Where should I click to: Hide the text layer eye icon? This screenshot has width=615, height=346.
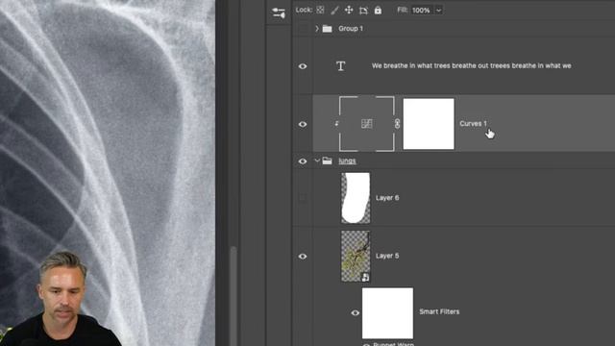point(303,66)
